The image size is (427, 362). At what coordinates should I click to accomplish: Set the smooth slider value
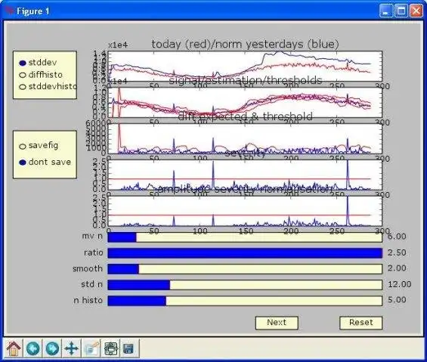[245, 269]
